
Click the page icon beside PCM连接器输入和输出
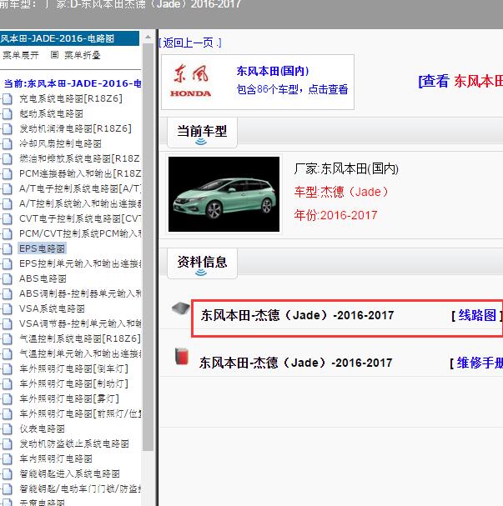(x=8, y=174)
